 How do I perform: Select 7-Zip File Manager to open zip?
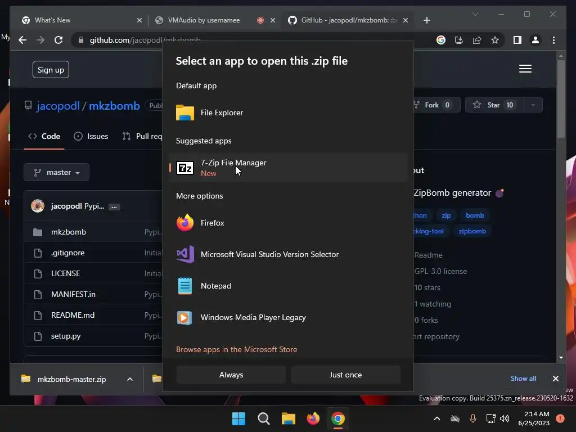[288, 168]
